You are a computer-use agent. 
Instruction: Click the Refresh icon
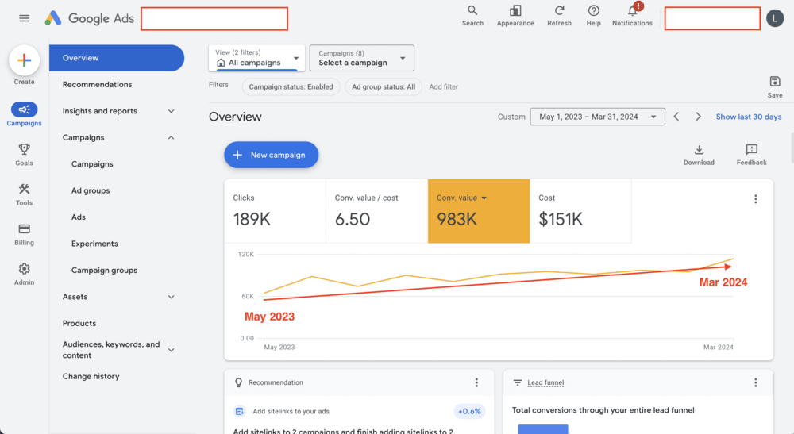(x=559, y=11)
